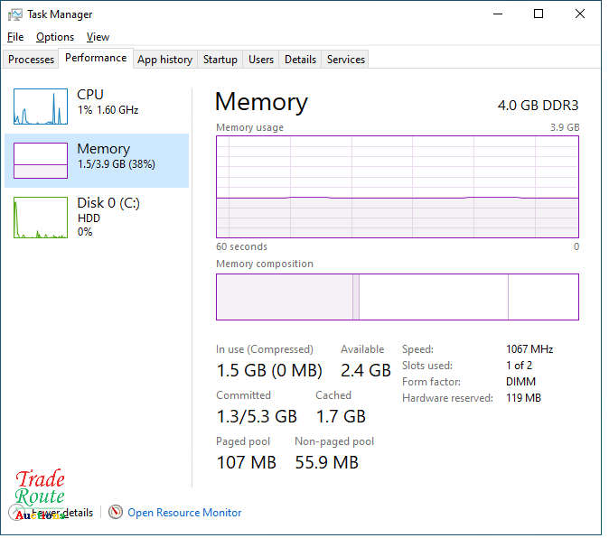Select the CPU mini graph thumbnail
The height and width of the screenshot is (538, 609).
[x=41, y=107]
